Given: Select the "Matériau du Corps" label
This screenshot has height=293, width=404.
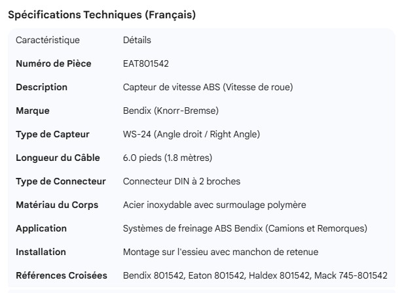Looking at the screenshot, I should (x=57, y=205).
